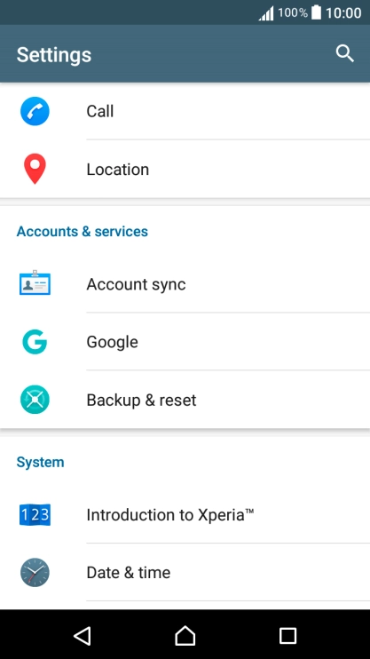Tap the Android back navigation button
This screenshot has width=370, height=659.
83,635
